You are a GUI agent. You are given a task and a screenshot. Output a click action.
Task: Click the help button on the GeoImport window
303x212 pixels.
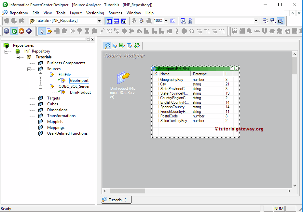coord(231,69)
